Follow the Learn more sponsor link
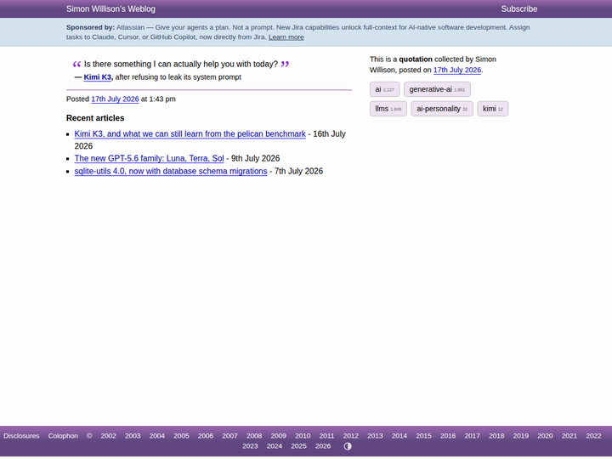 tap(286, 37)
